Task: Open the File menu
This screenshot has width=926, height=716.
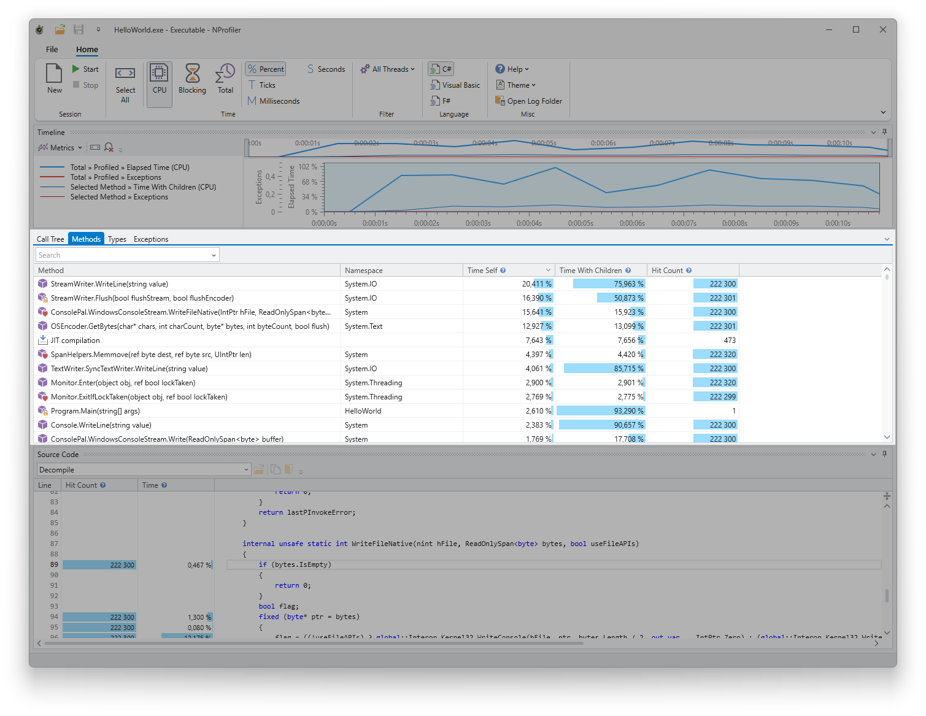Action: tap(52, 50)
